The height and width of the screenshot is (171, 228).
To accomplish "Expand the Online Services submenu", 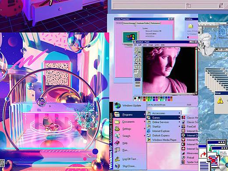I will point(179,122).
